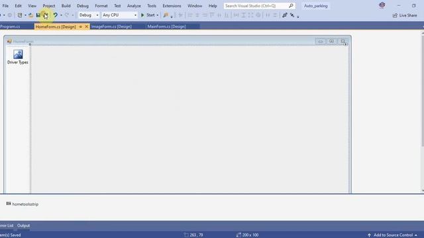Click the Make Same Height icon
The height and width of the screenshot is (238, 424).
click(244, 15)
